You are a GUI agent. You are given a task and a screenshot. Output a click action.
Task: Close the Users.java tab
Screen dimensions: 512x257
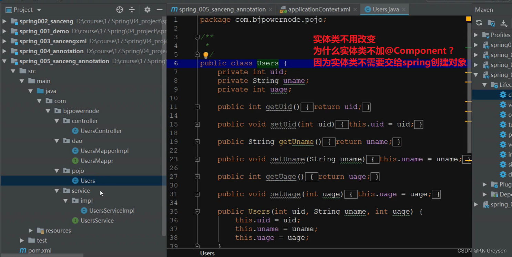[x=404, y=10]
